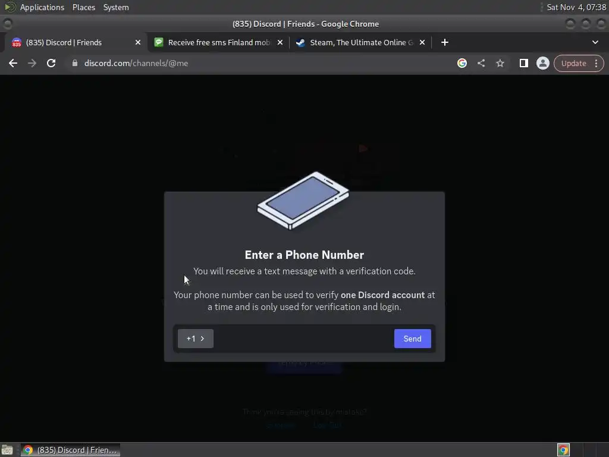Click the browser forward arrow

32,63
